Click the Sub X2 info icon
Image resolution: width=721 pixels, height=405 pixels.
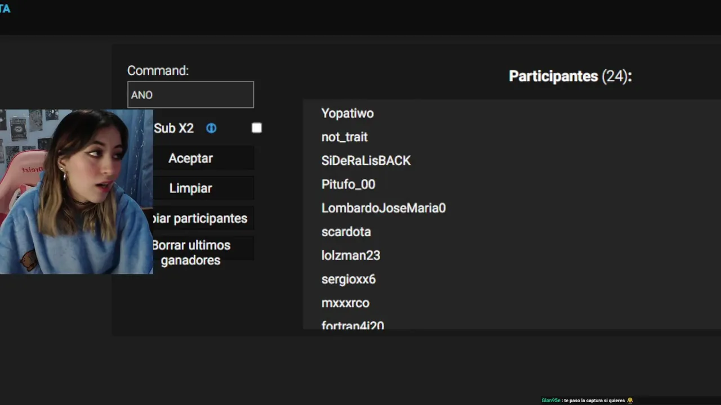pyautogui.click(x=211, y=128)
